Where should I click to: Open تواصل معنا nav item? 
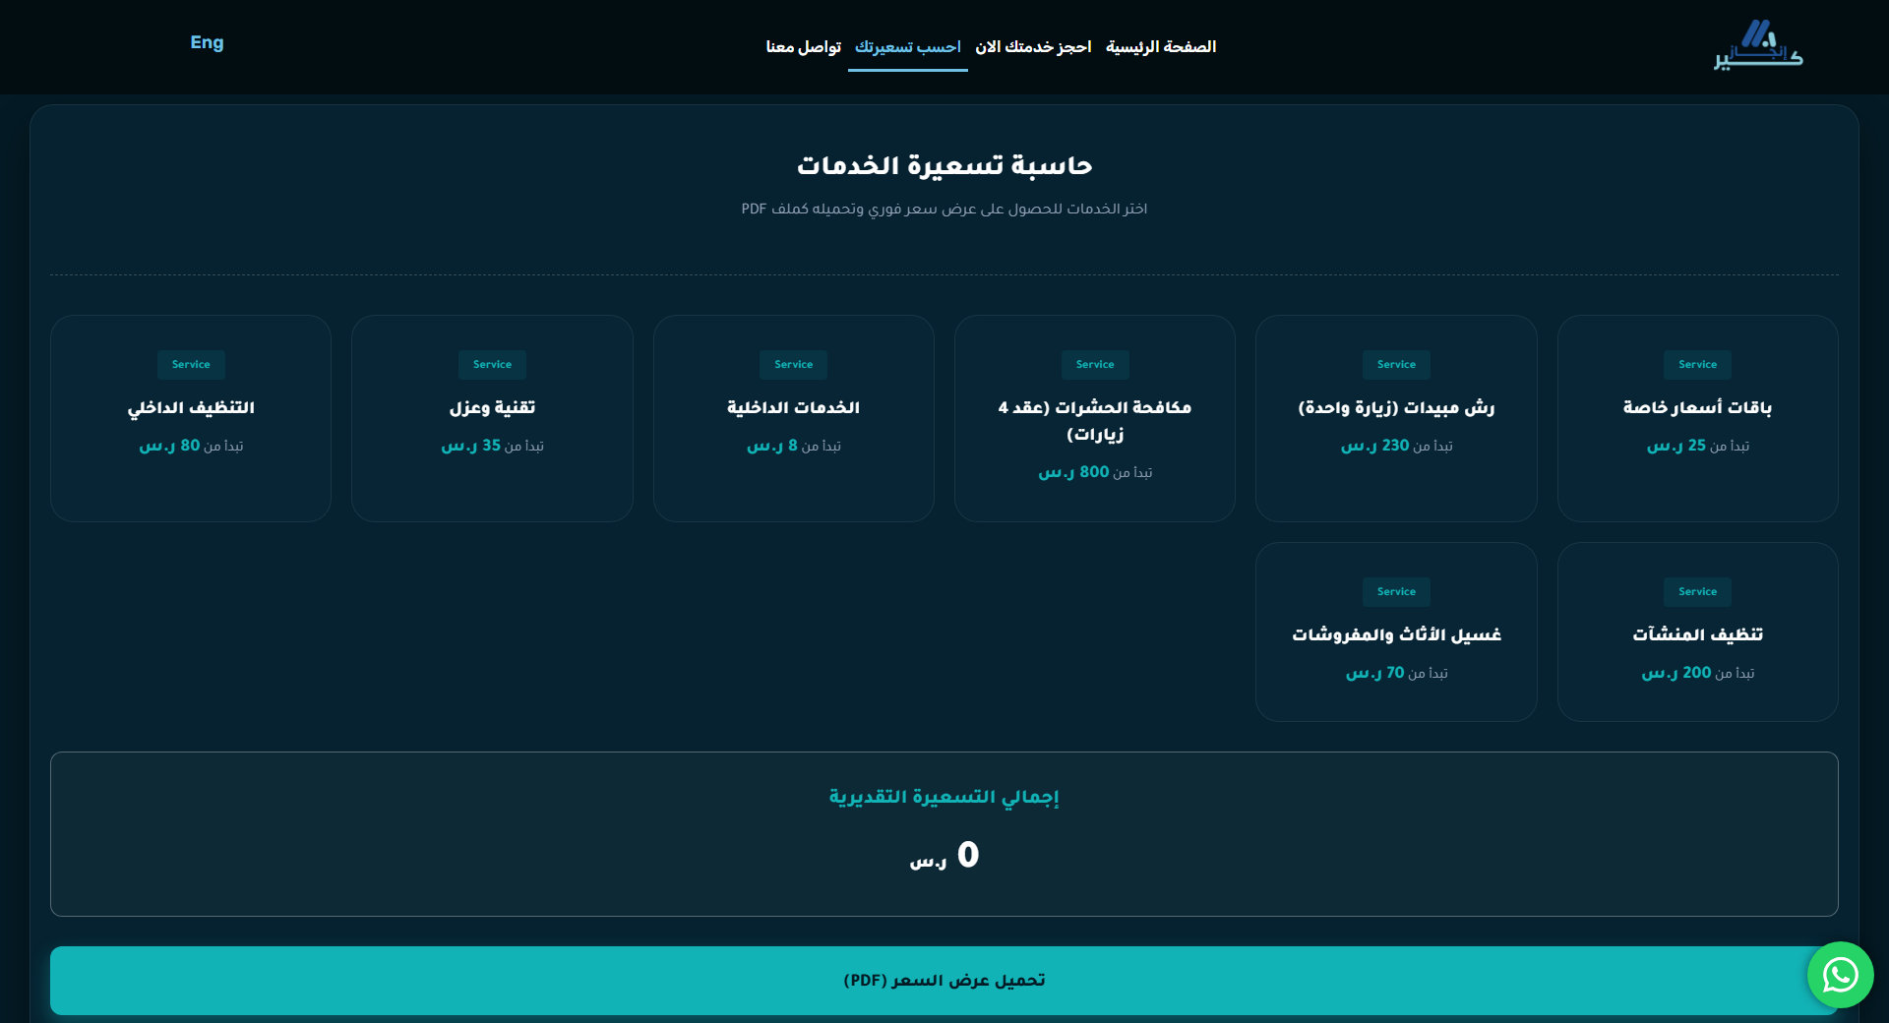(804, 47)
